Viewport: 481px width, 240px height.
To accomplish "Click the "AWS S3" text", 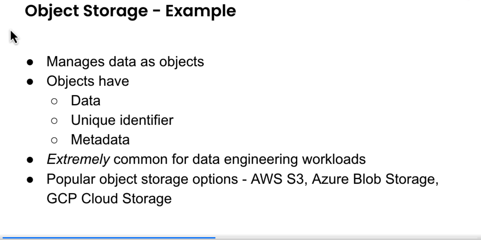I will [x=277, y=179].
